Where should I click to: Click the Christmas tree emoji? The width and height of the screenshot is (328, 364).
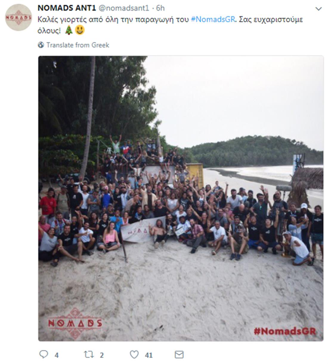tap(69, 30)
